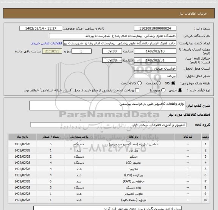The width and height of the screenshot is (218, 210).
Task: Click the general description field لوازم وقطعات کامپیوتر
Action: [107, 106]
